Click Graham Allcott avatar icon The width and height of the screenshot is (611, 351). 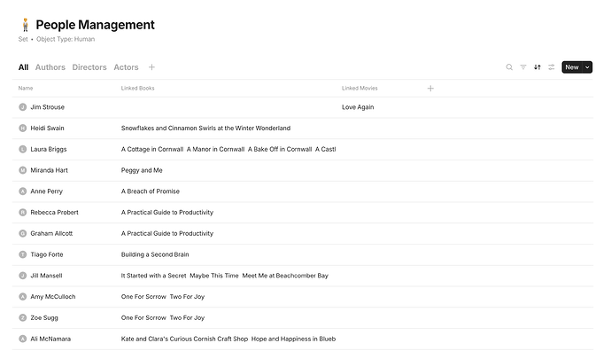point(23,233)
